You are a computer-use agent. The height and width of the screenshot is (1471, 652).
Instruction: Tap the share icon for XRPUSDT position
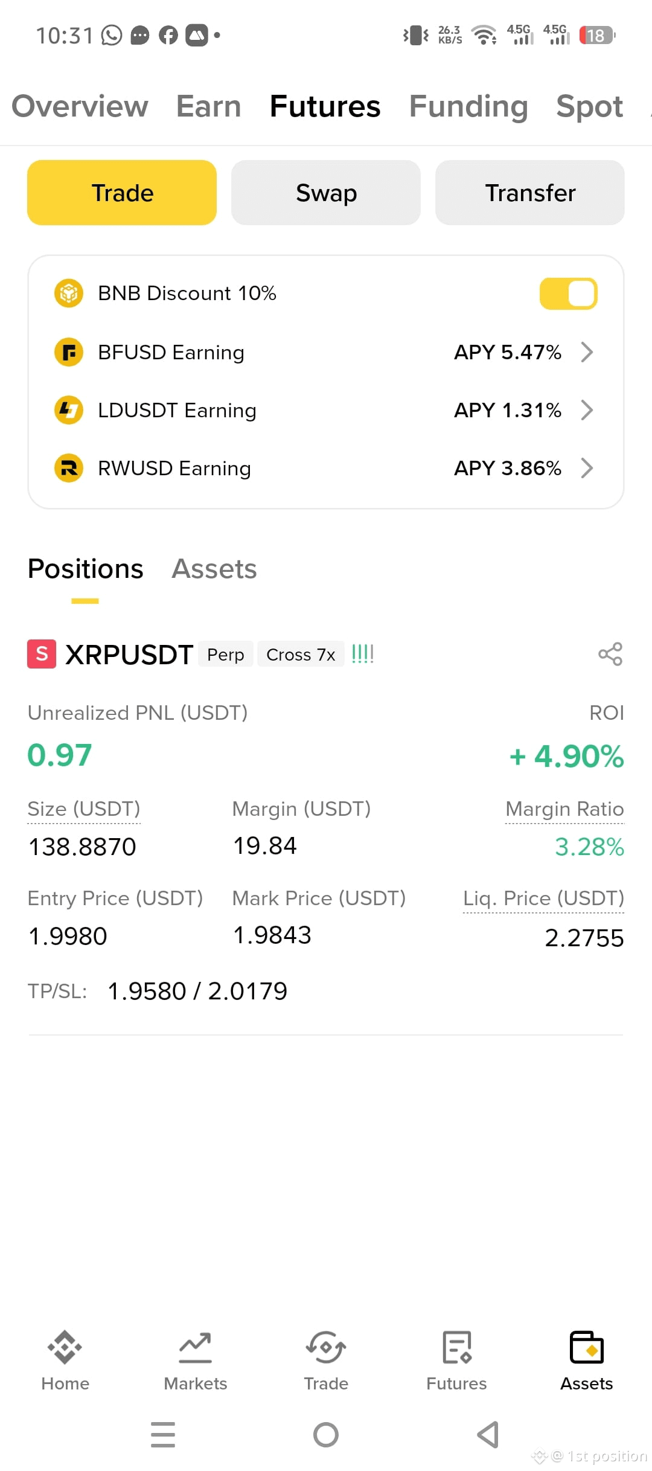(x=610, y=654)
